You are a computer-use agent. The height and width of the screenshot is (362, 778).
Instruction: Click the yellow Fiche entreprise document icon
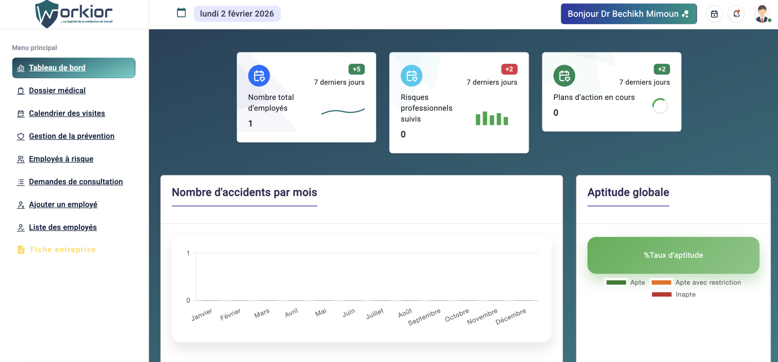pos(21,249)
